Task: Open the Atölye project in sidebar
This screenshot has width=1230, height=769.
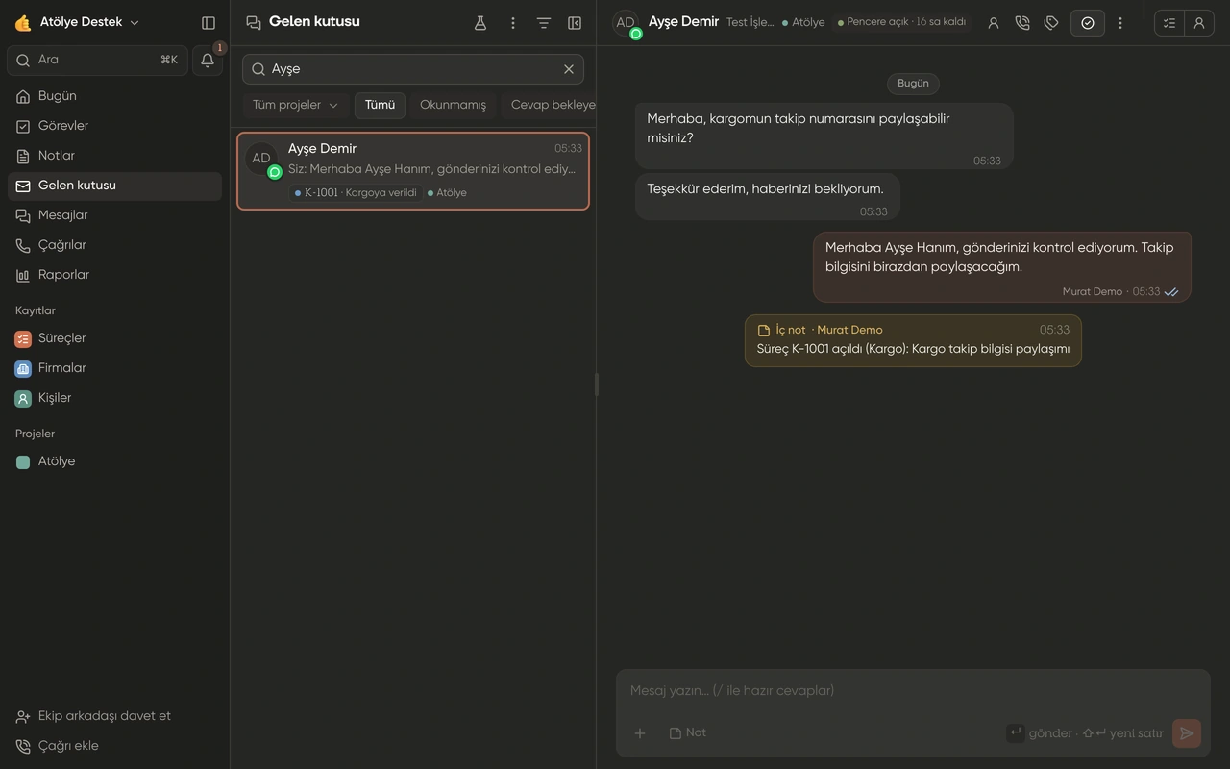Action: (114, 461)
